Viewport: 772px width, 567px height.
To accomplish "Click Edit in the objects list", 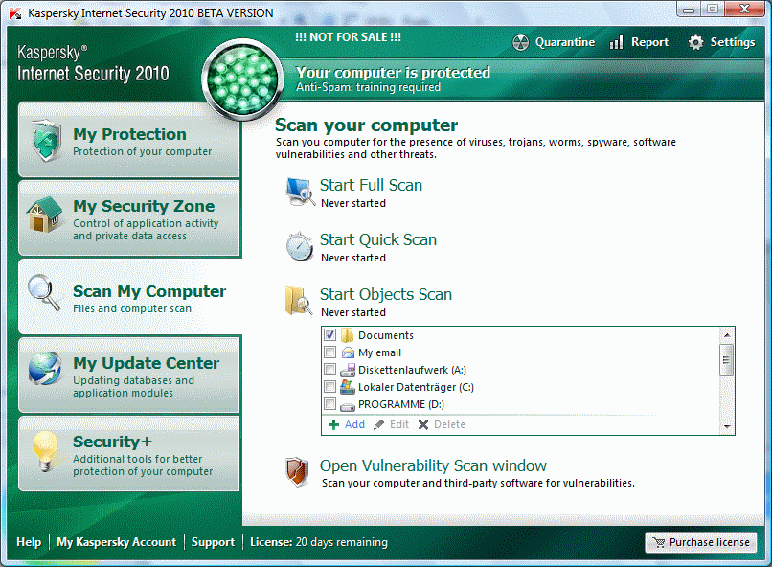I will tap(399, 424).
